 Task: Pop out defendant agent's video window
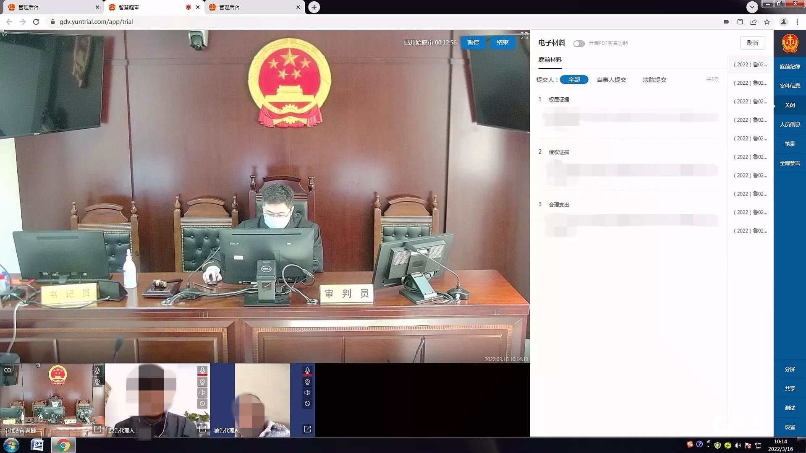(307, 429)
